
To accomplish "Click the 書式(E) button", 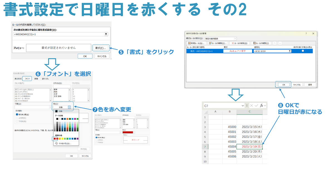I will point(101,48).
